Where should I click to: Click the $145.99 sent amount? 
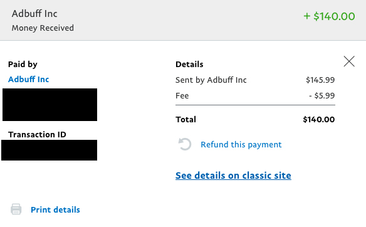pyautogui.click(x=320, y=80)
